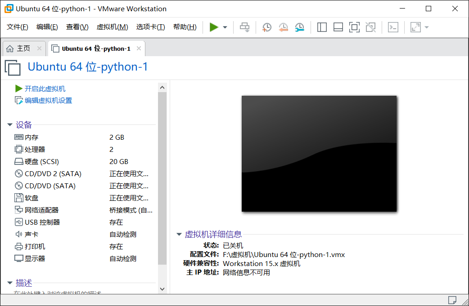Collapse the 描述 section
The image size is (469, 306).
pyautogui.click(x=10, y=283)
